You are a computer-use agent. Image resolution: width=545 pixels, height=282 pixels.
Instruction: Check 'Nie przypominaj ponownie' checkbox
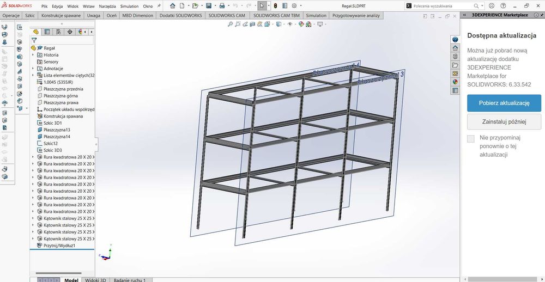pos(471,139)
